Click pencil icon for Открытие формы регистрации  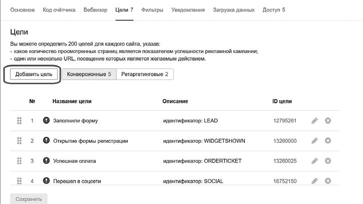click(314, 141)
